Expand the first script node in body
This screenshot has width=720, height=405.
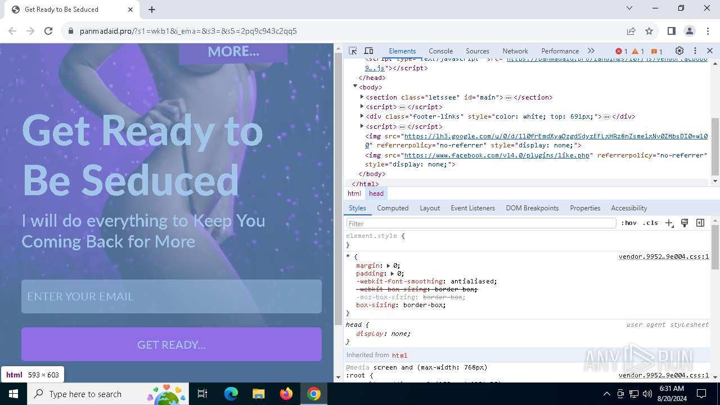click(362, 106)
